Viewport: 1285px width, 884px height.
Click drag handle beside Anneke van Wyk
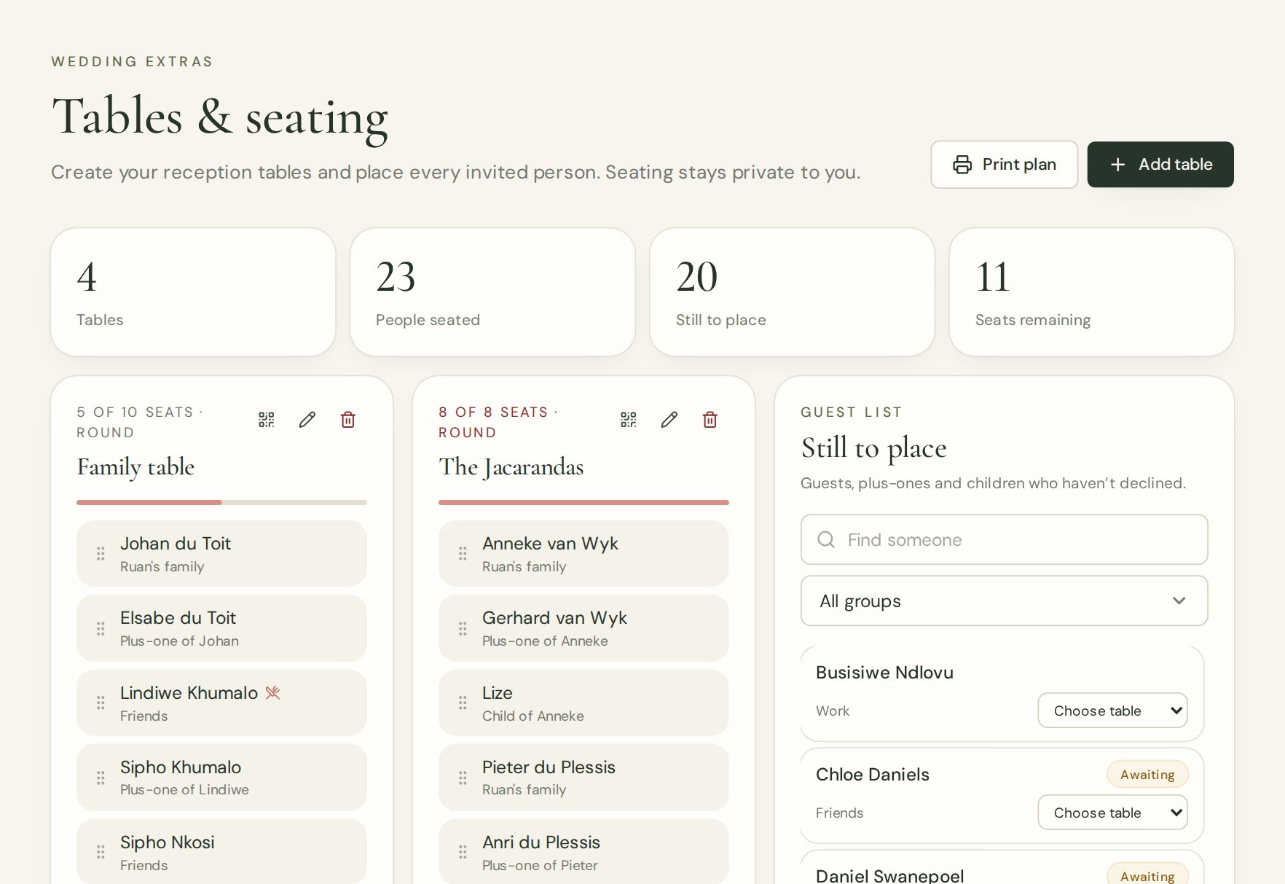click(x=463, y=554)
